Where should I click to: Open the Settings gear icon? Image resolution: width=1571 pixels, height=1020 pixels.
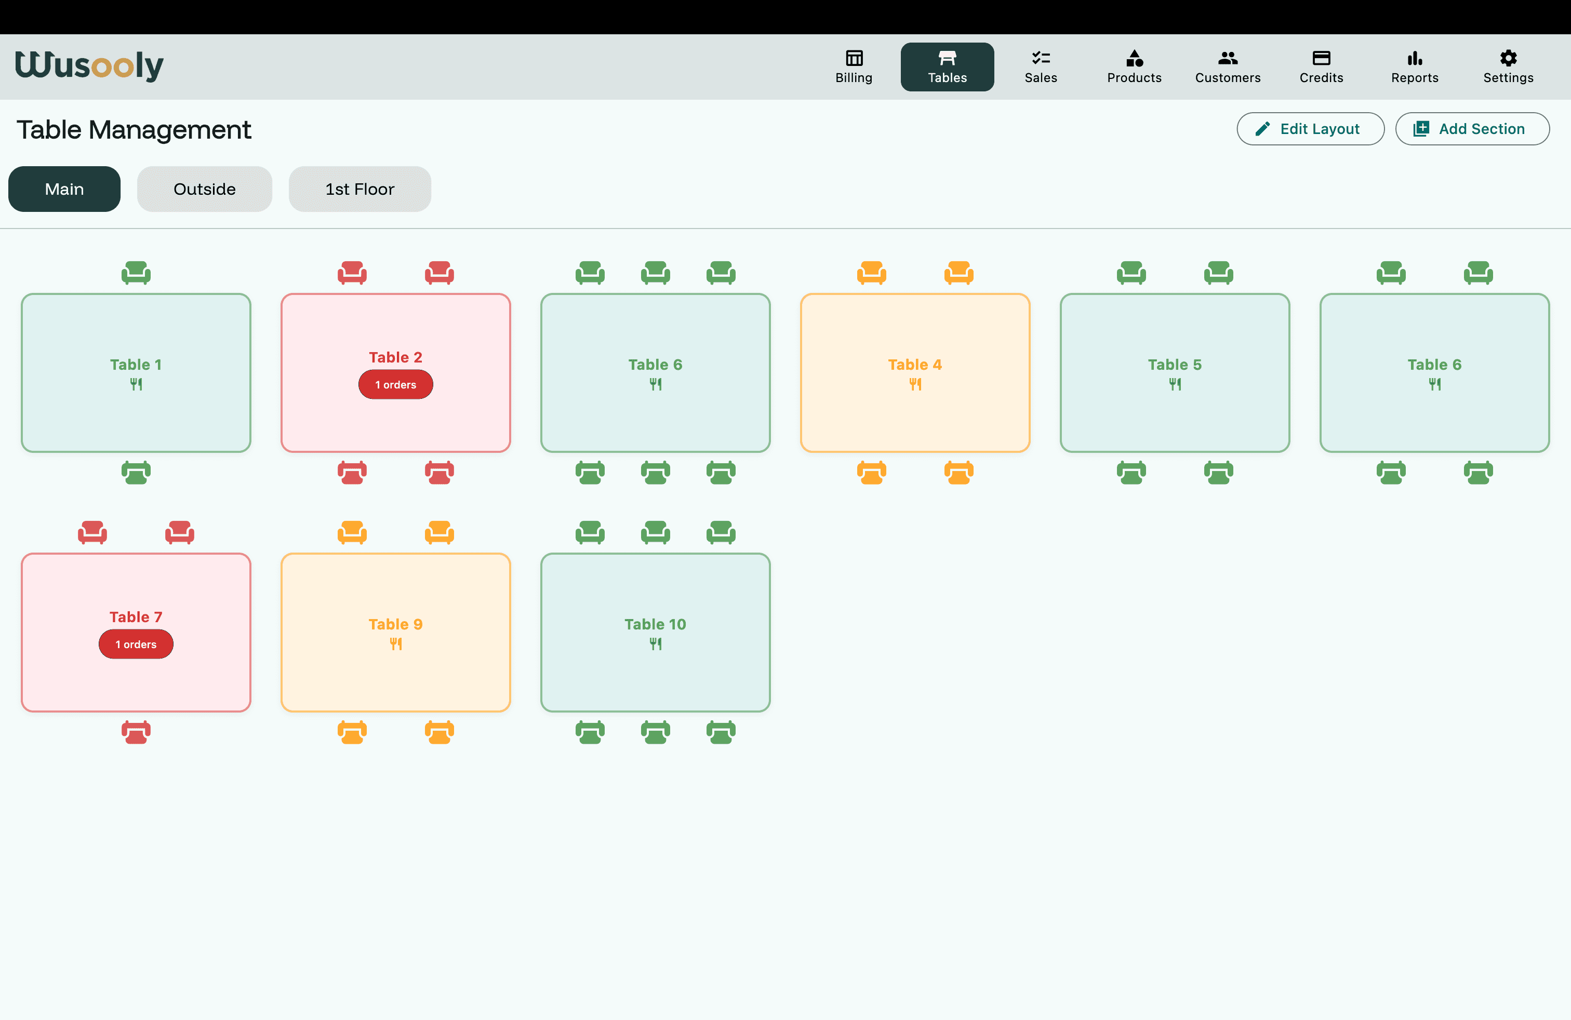tap(1508, 58)
